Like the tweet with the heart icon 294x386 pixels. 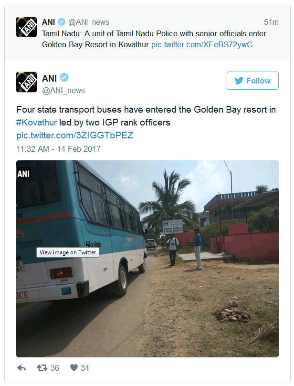(74, 368)
